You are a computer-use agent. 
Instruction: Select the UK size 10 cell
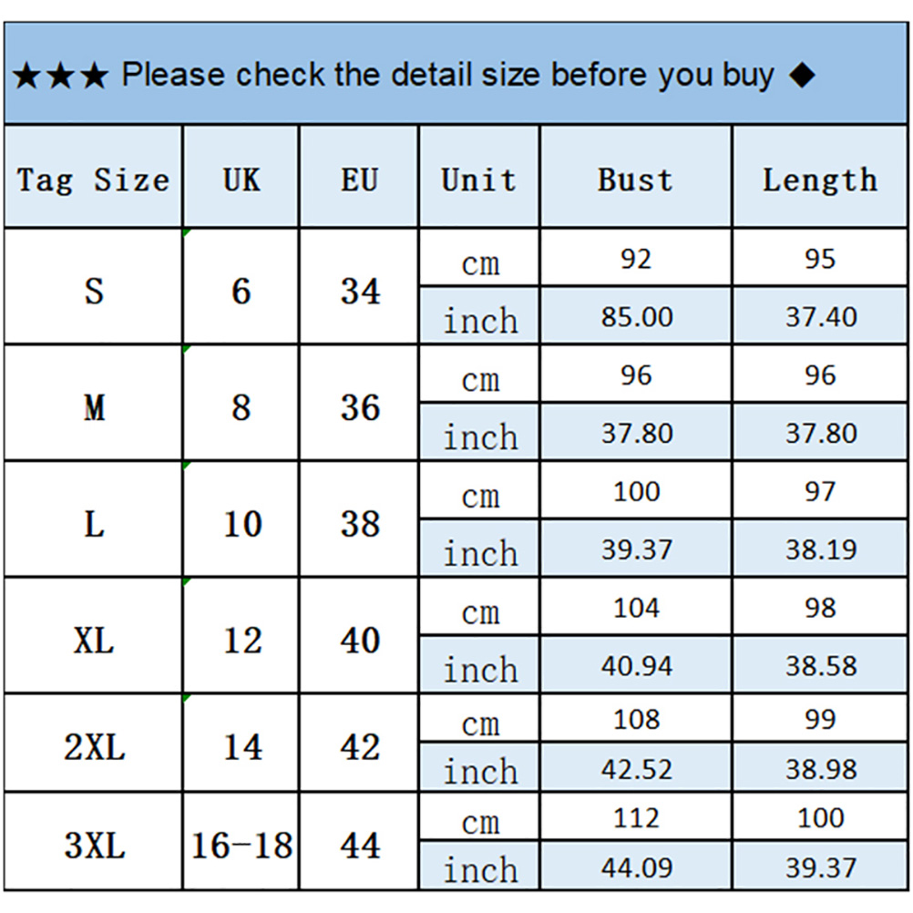coord(241,524)
